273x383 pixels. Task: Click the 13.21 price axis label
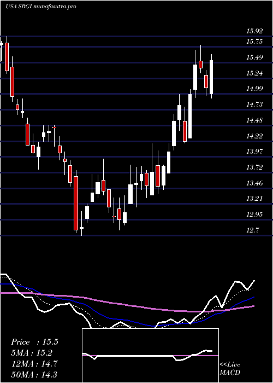tap(254, 199)
